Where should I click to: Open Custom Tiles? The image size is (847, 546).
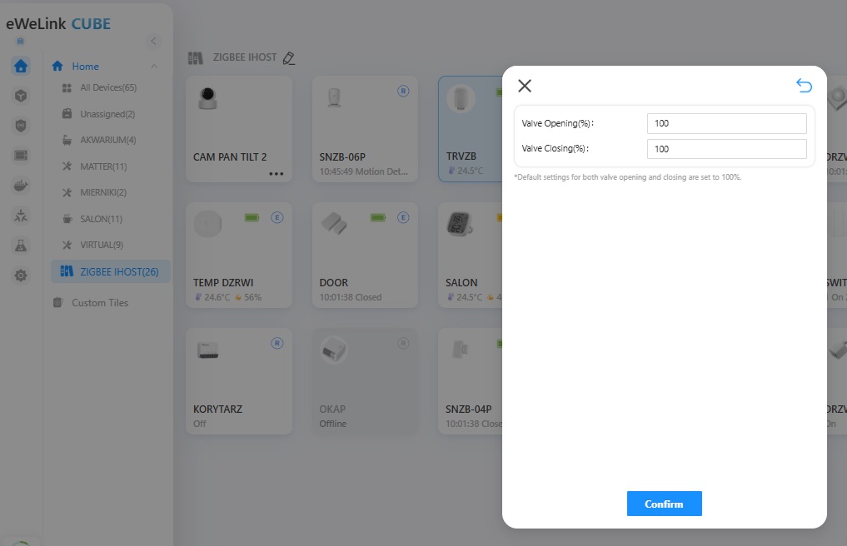pos(100,303)
